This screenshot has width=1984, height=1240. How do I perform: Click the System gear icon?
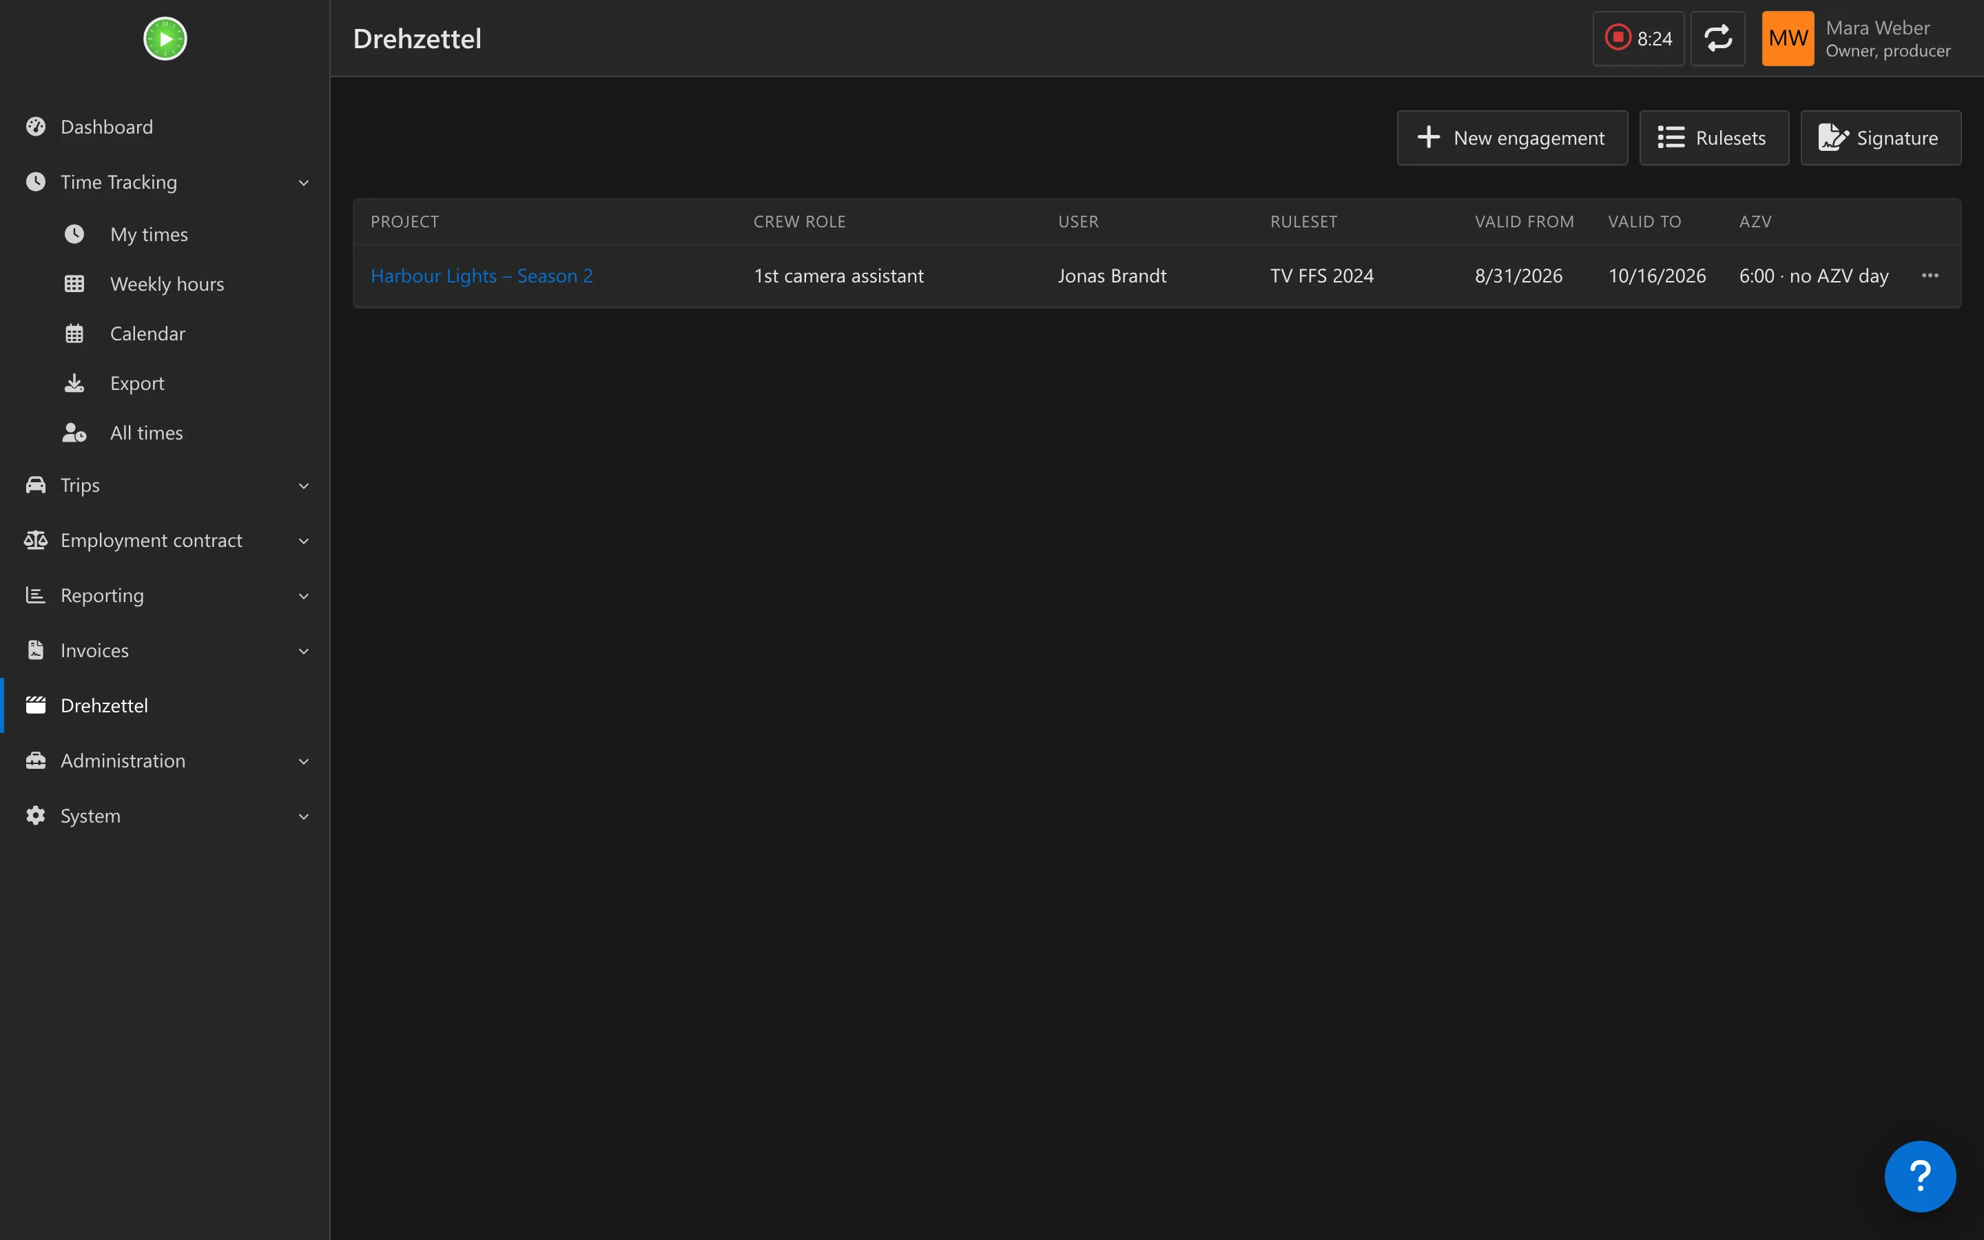pyautogui.click(x=35, y=815)
